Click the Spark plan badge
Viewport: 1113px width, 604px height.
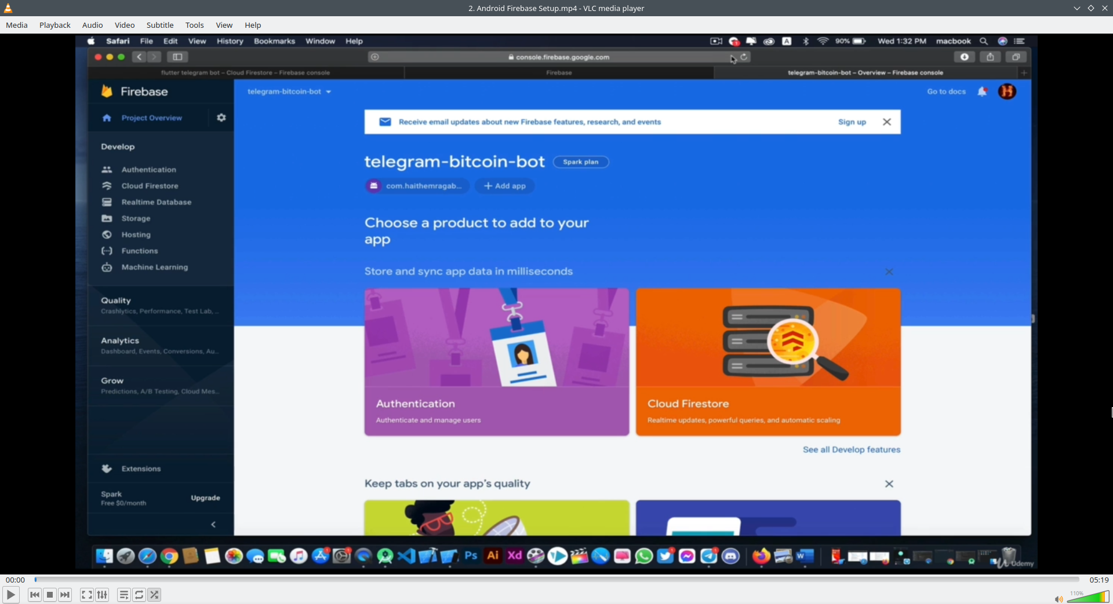tap(581, 162)
